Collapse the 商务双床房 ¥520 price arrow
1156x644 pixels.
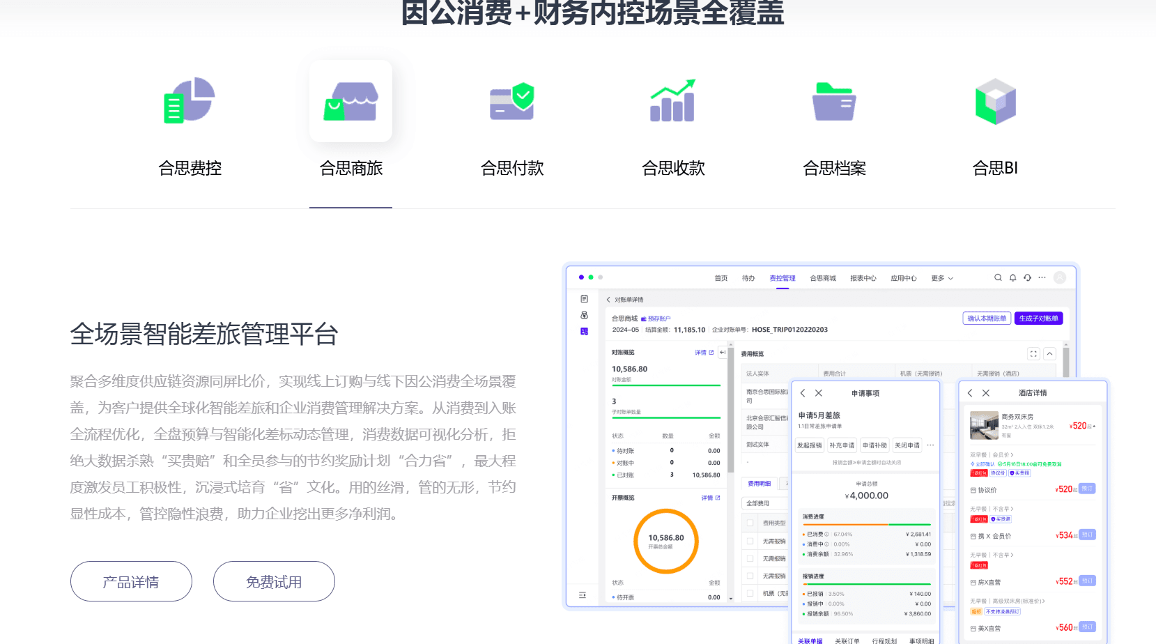(1094, 426)
